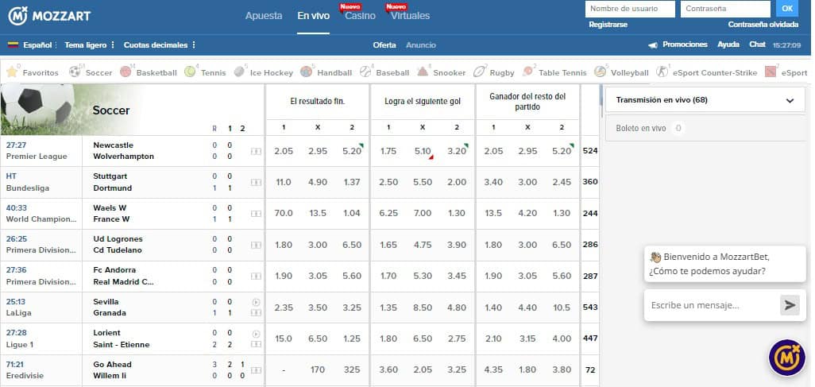
Task: Click the OK login button
Action: pyautogui.click(x=787, y=8)
